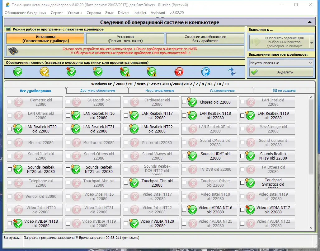Click the application icon in the title bar

click(x=7, y=5)
